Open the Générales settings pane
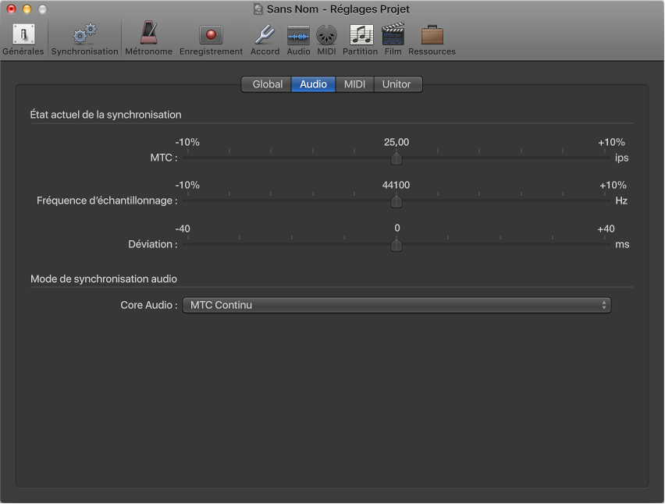The height and width of the screenshot is (504, 665). click(23, 40)
